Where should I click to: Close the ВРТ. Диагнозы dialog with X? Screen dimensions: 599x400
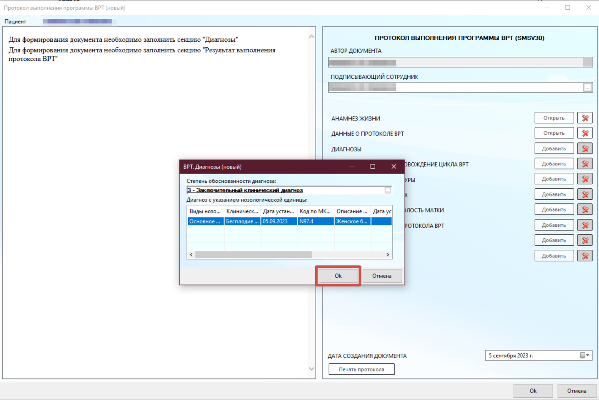(394, 166)
